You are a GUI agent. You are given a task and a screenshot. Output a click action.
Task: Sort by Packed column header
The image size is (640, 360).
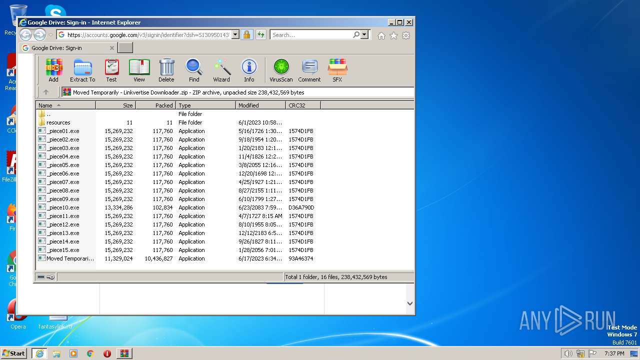155,105
